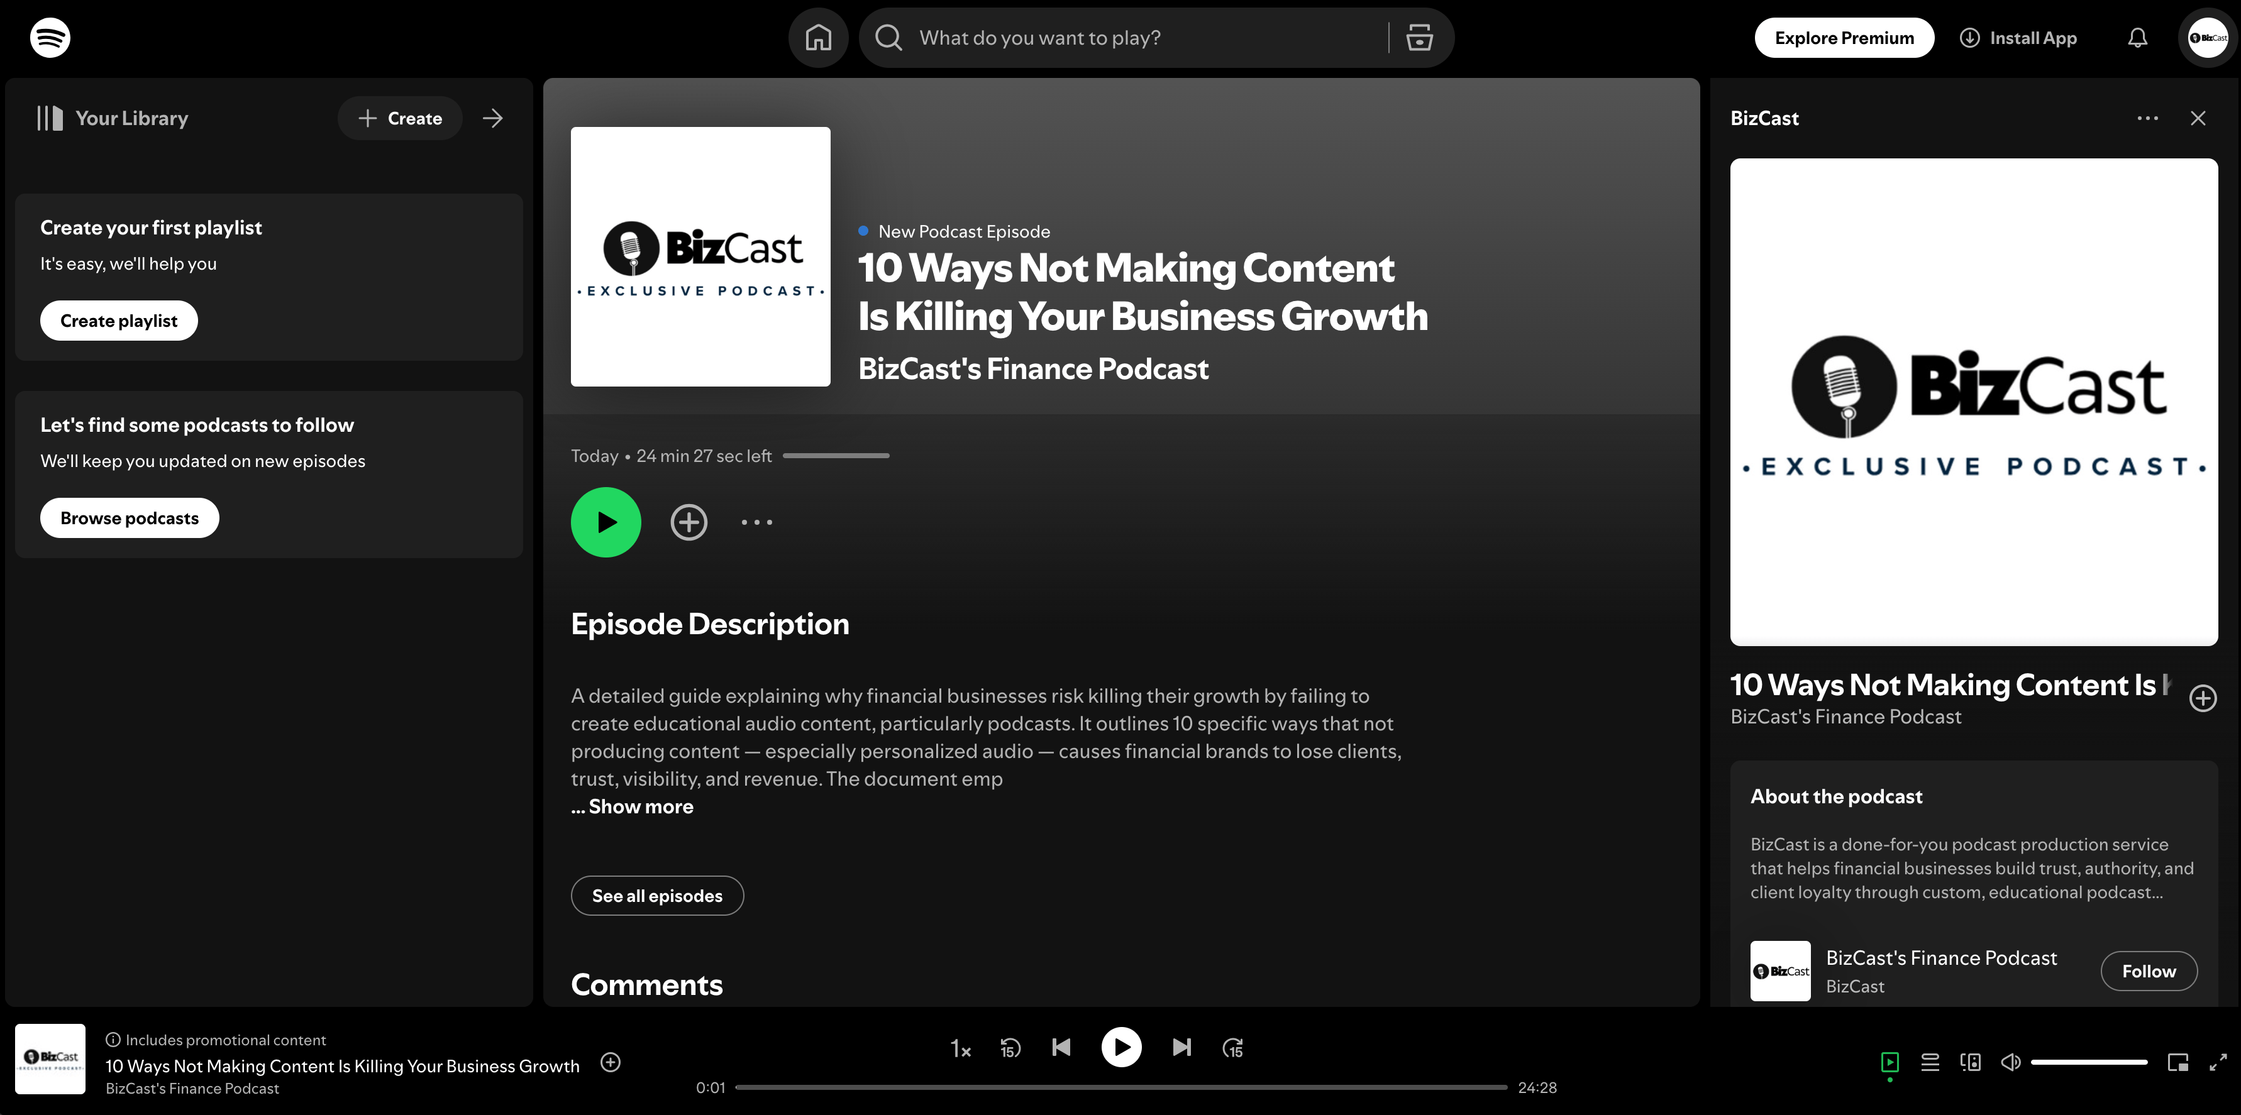2241x1115 pixels.
Task: Click BizCast's Finance Podcast under side panel title
Action: tap(1845, 717)
